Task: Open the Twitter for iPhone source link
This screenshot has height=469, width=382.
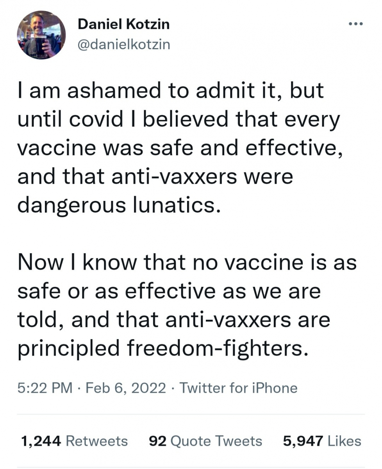Action: [x=239, y=388]
